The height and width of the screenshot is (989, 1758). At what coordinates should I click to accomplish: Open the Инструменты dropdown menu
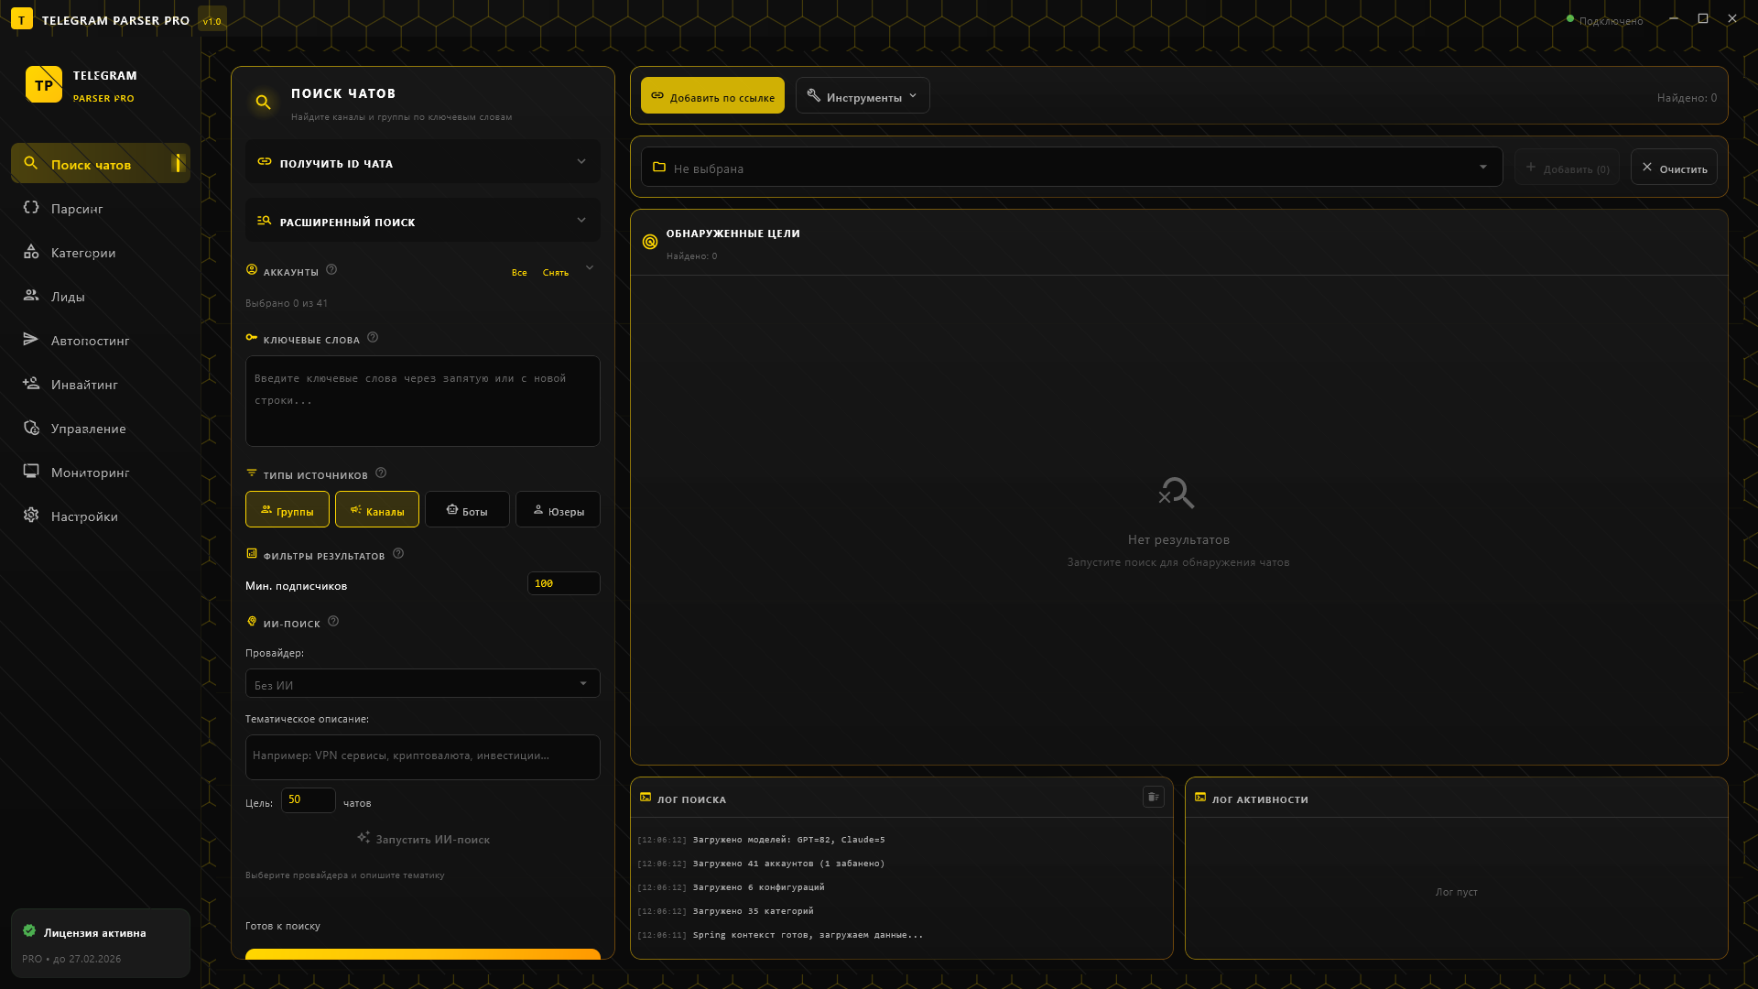(862, 96)
